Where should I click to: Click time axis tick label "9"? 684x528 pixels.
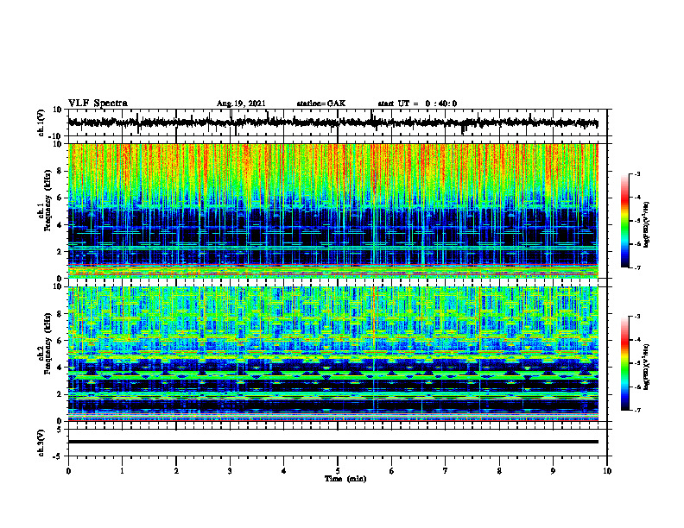click(x=553, y=471)
